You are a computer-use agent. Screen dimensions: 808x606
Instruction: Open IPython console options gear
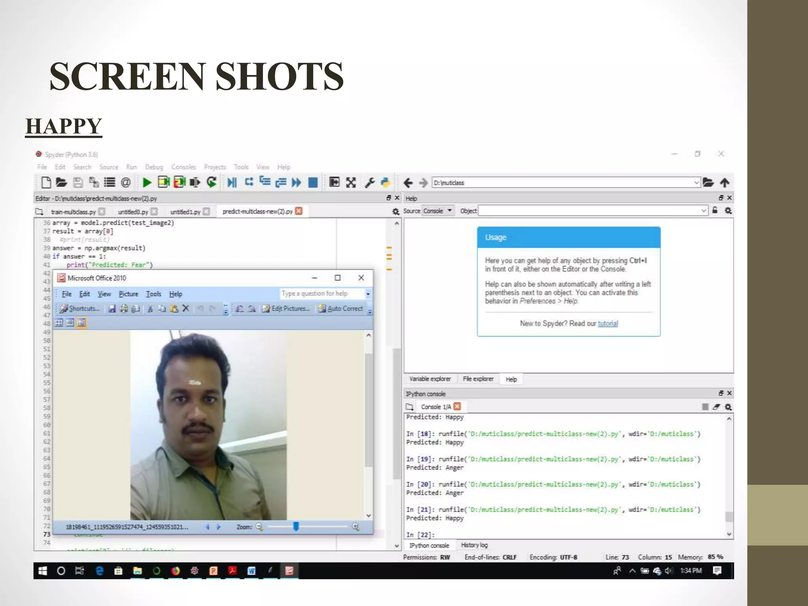pos(728,407)
